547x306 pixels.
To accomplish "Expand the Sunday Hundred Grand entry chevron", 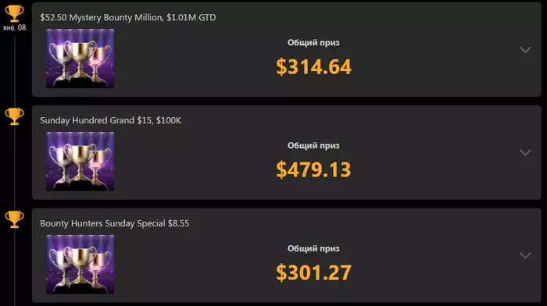I will (525, 153).
